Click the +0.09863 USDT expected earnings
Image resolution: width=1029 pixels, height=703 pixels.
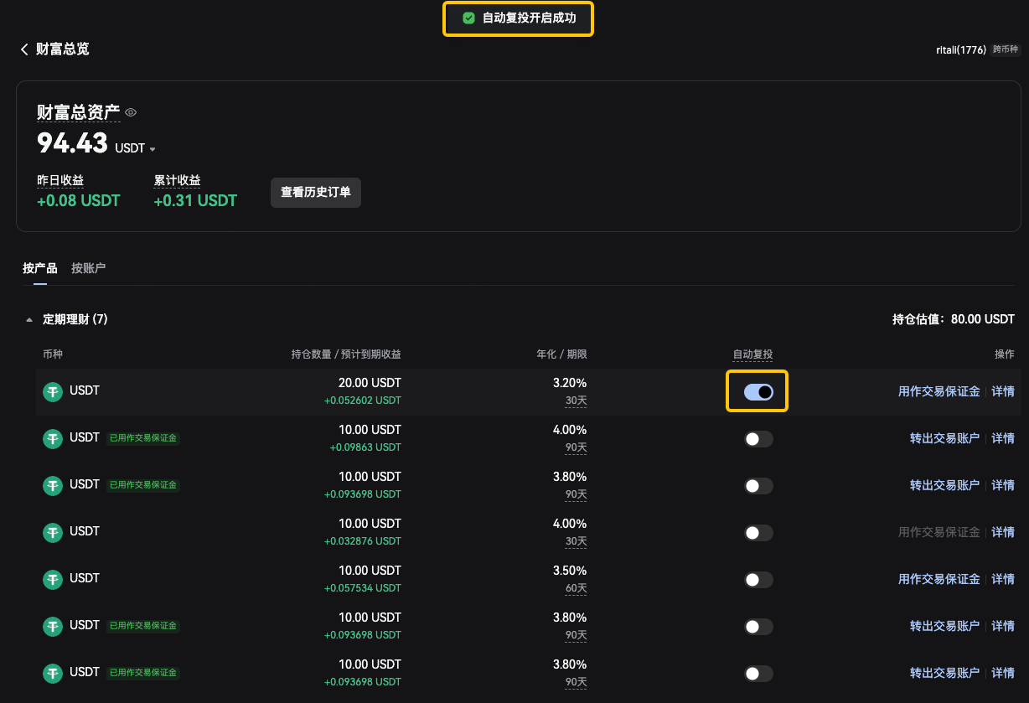[365, 447]
